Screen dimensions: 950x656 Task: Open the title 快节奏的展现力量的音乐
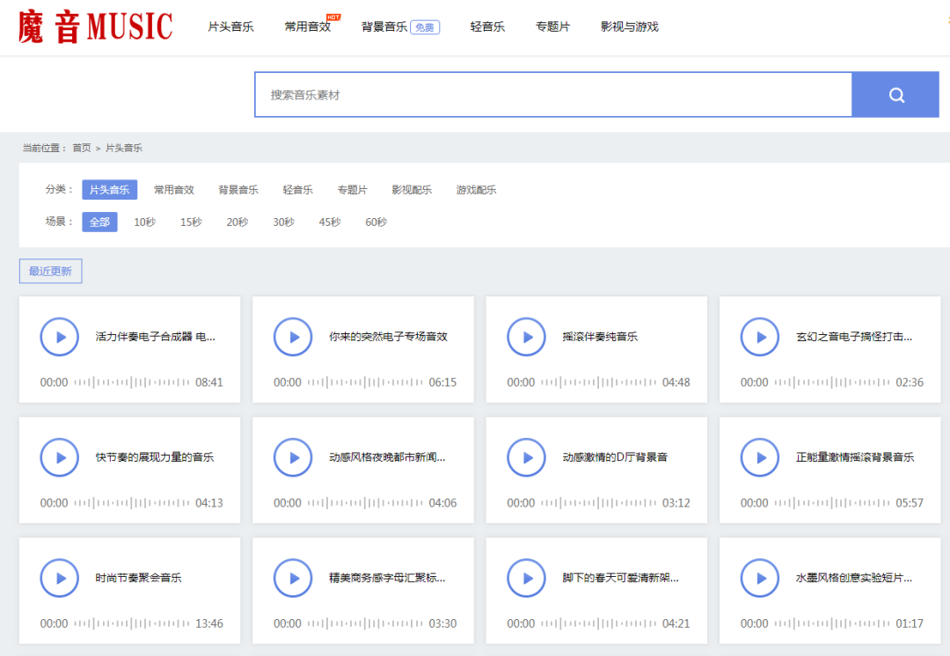point(155,456)
